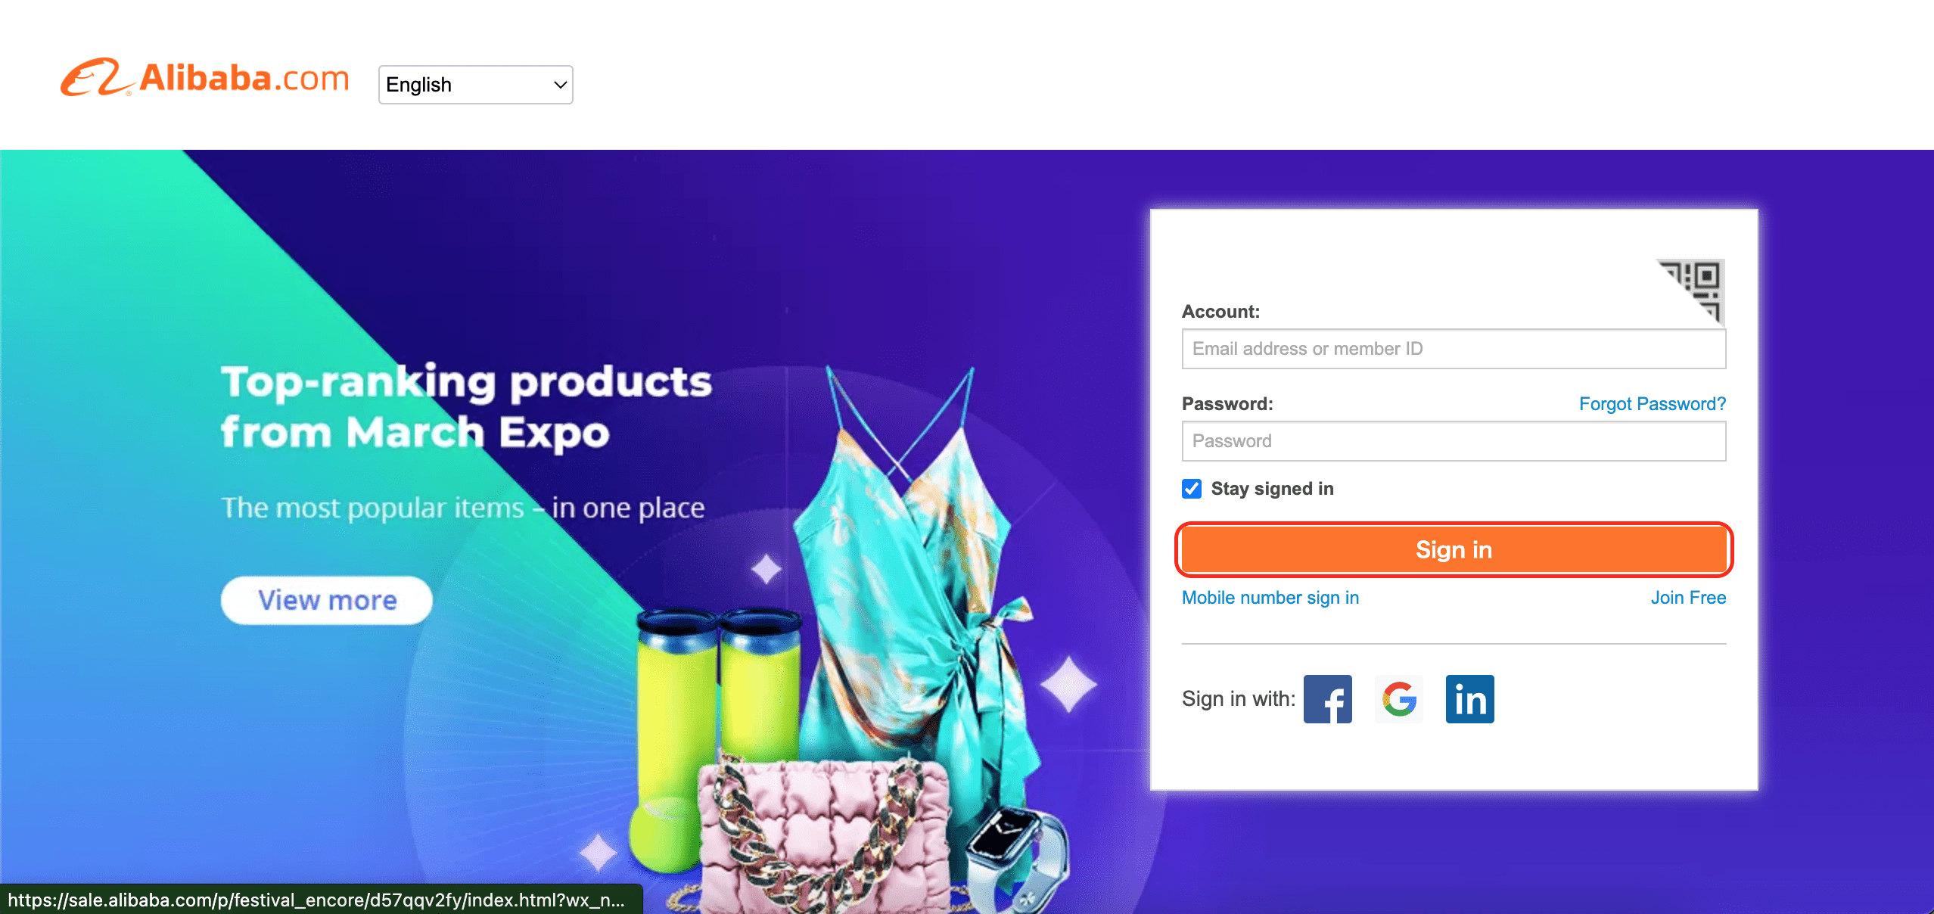Open the English language dropdown
This screenshot has width=1934, height=914.
[475, 85]
